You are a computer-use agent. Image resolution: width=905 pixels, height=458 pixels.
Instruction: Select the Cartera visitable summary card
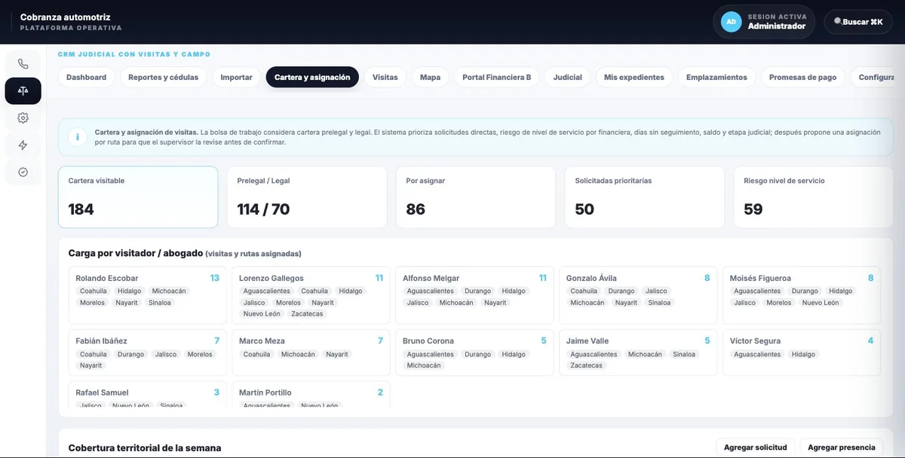point(138,197)
